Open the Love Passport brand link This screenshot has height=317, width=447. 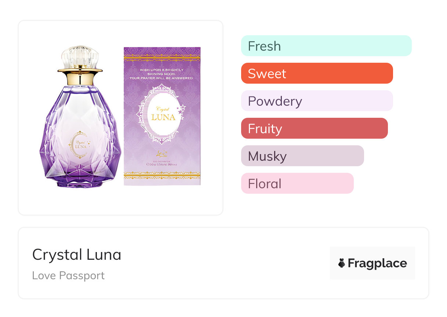coord(68,276)
